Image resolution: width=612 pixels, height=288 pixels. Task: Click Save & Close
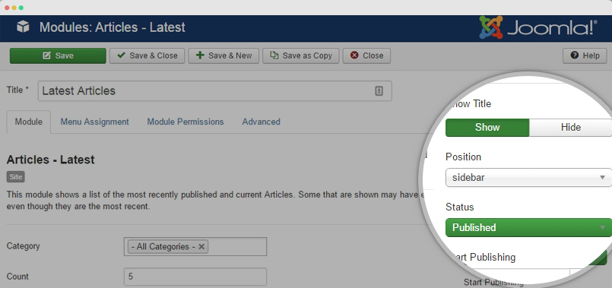coord(147,55)
